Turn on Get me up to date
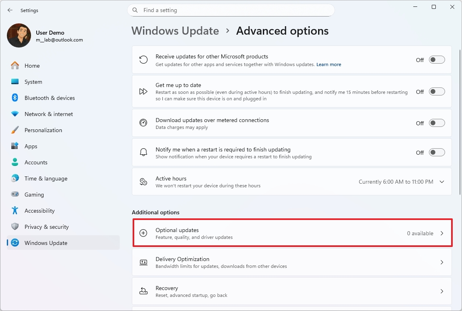Screen dimensions: 462x311 [436, 91]
